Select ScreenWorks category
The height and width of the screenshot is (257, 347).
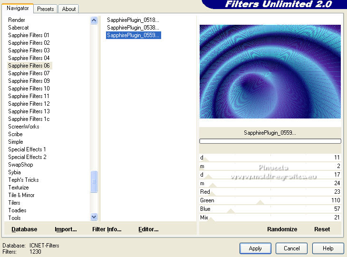pos(24,127)
